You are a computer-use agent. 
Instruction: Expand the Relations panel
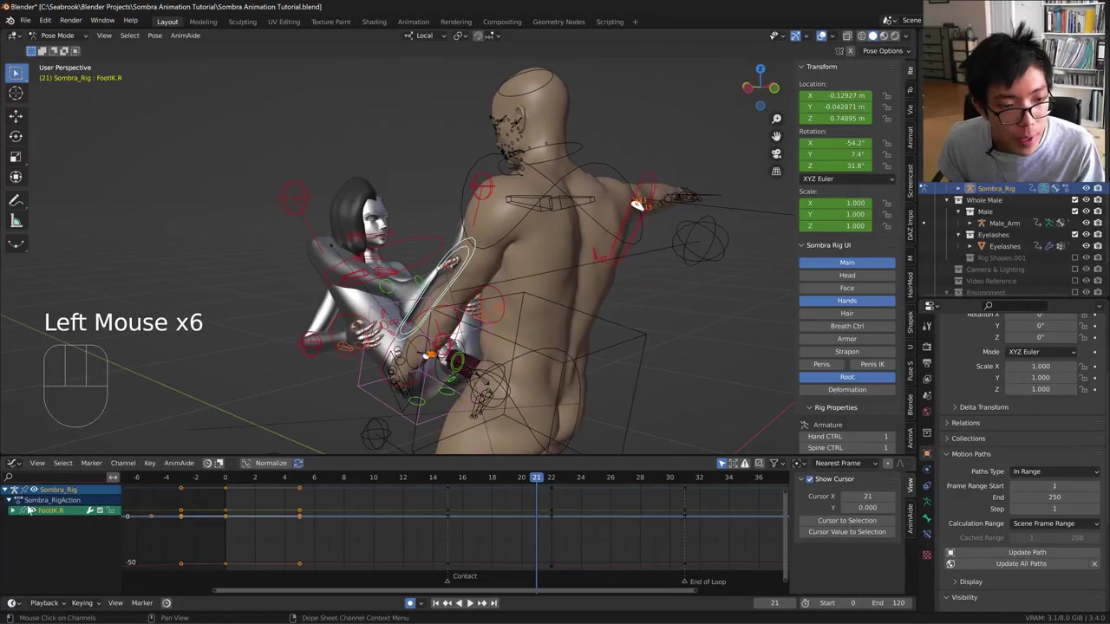click(965, 423)
